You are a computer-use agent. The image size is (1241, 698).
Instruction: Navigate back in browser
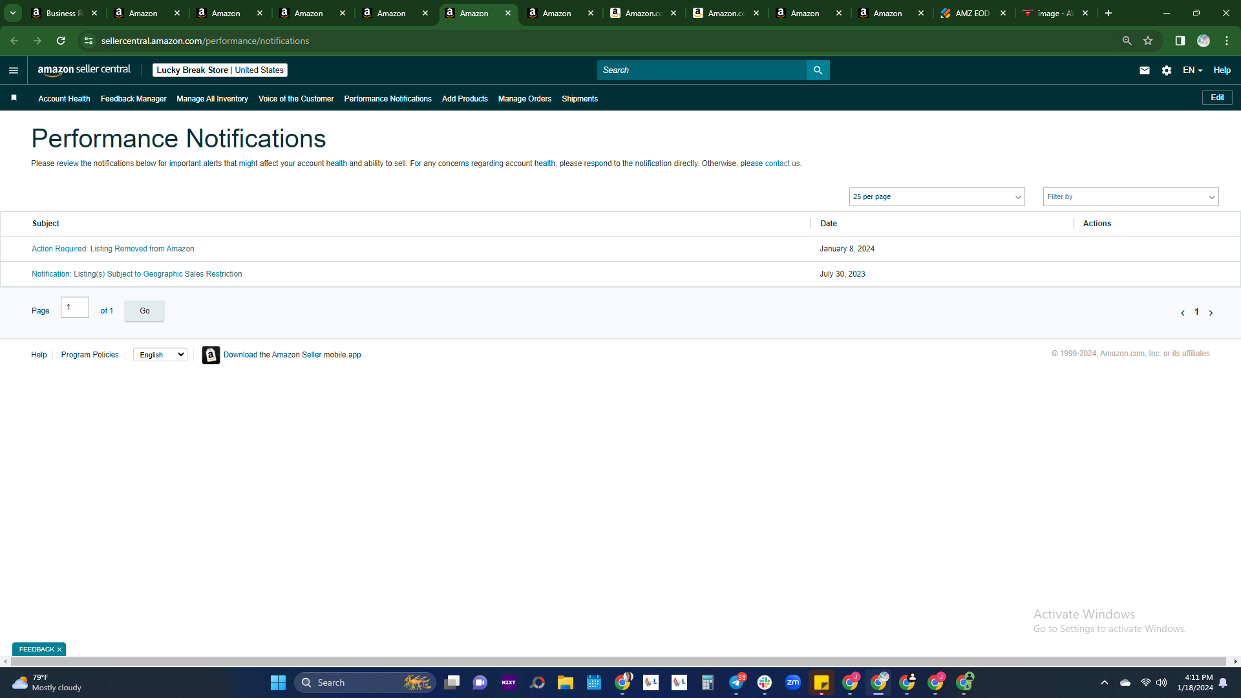(14, 41)
